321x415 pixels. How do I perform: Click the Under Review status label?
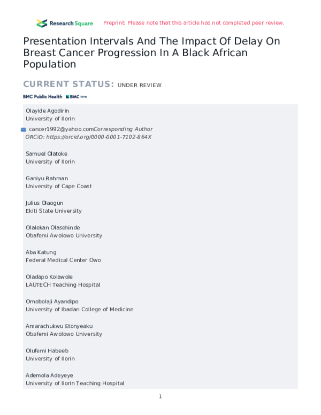click(139, 85)
